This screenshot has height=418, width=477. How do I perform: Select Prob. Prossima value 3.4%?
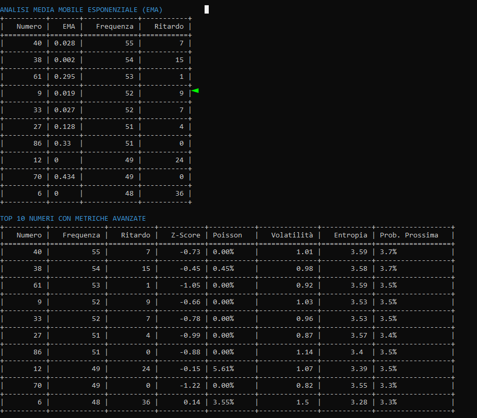(388, 336)
